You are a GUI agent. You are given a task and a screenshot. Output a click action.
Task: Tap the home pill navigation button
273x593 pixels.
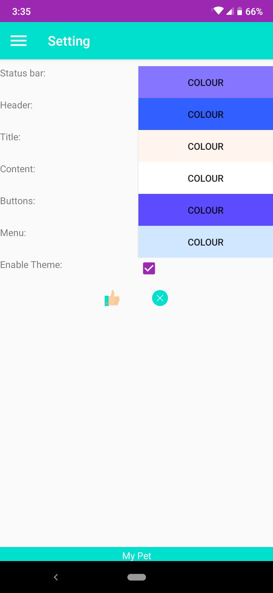click(x=136, y=577)
